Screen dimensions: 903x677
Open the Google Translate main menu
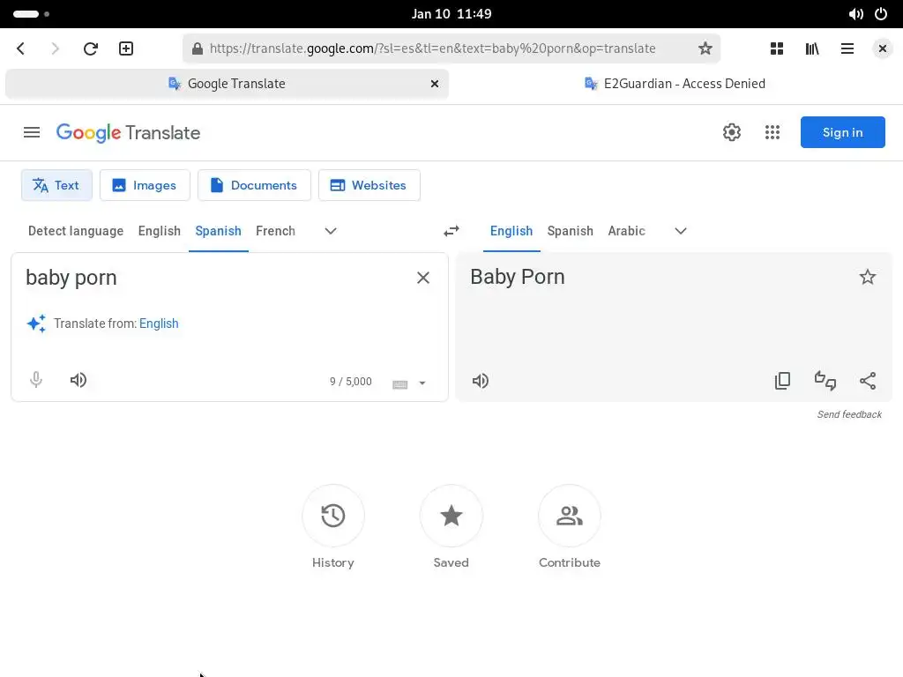pyautogui.click(x=32, y=132)
